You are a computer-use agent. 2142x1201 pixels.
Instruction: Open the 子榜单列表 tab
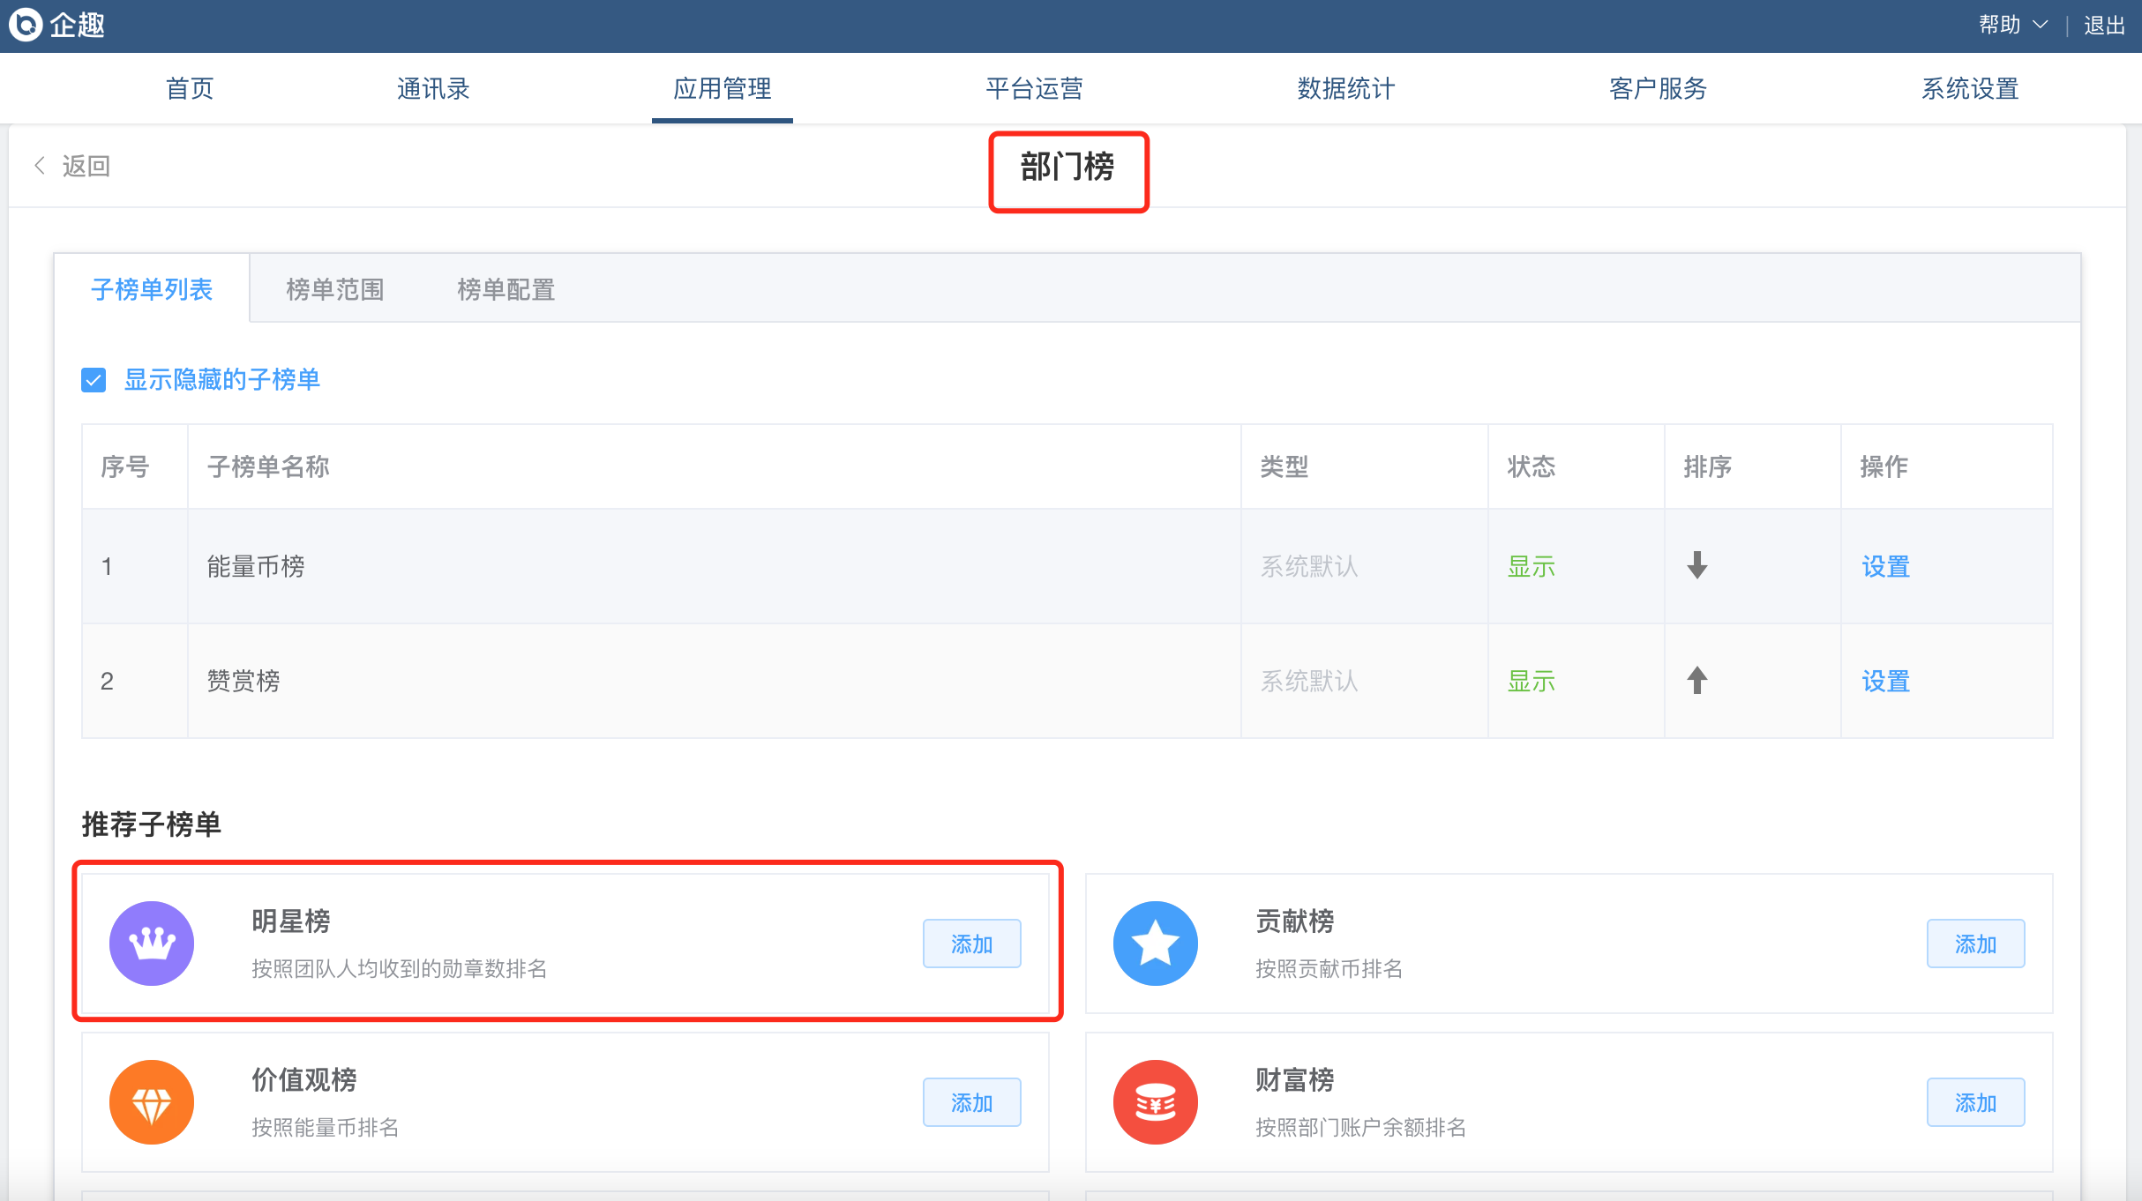point(152,289)
